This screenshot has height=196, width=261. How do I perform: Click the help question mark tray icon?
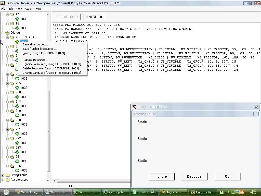222,192
